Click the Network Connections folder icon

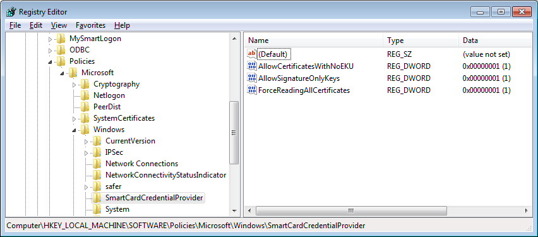point(97,163)
